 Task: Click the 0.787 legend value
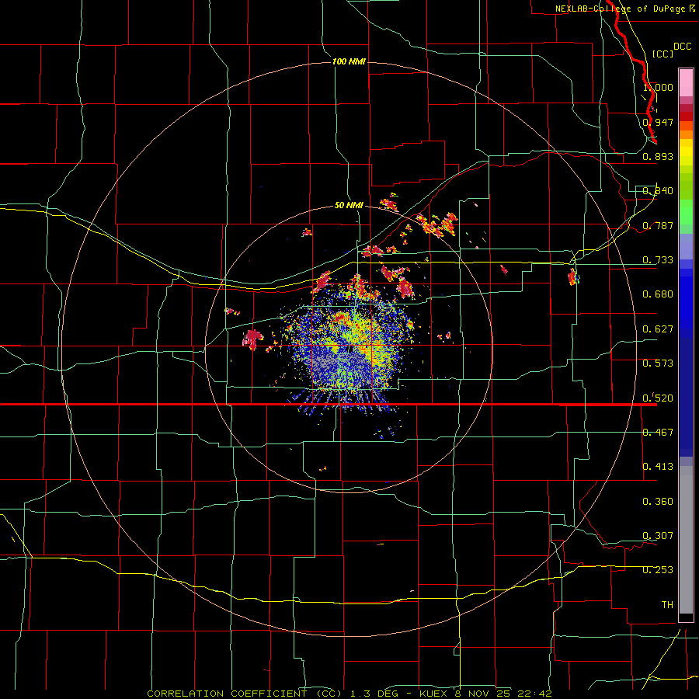click(658, 225)
